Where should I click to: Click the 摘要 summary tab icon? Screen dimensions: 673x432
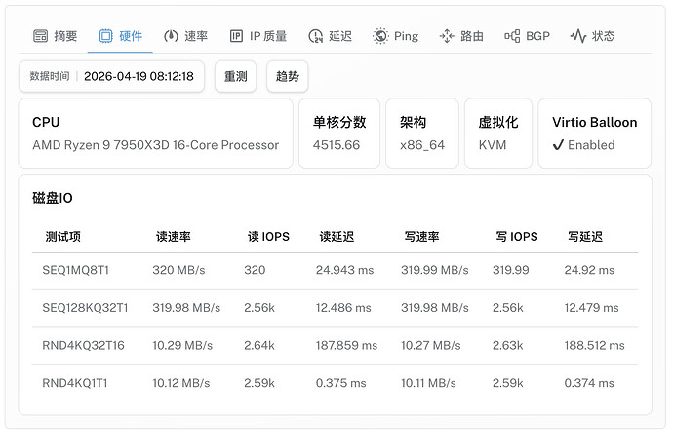[40, 36]
